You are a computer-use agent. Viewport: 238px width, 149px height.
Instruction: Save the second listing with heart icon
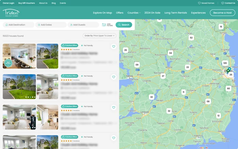[x=114, y=77]
